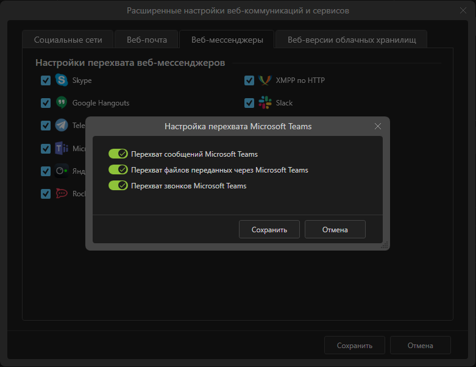Screen dimensions: 476x367
Task: Uncheck the Microsoft Teams checkbox
Action: click(46, 148)
